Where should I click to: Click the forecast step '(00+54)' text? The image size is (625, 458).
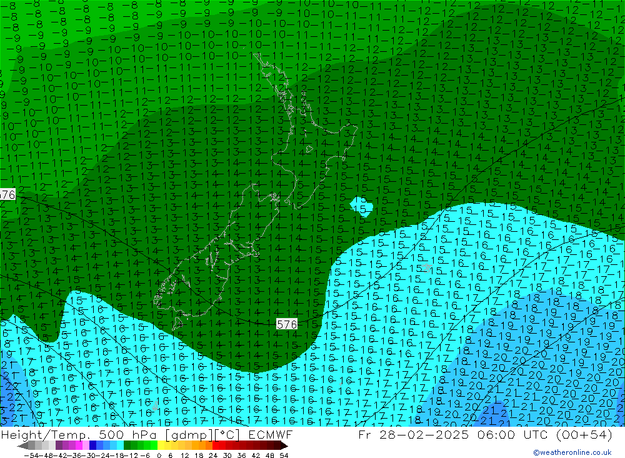[584, 434]
